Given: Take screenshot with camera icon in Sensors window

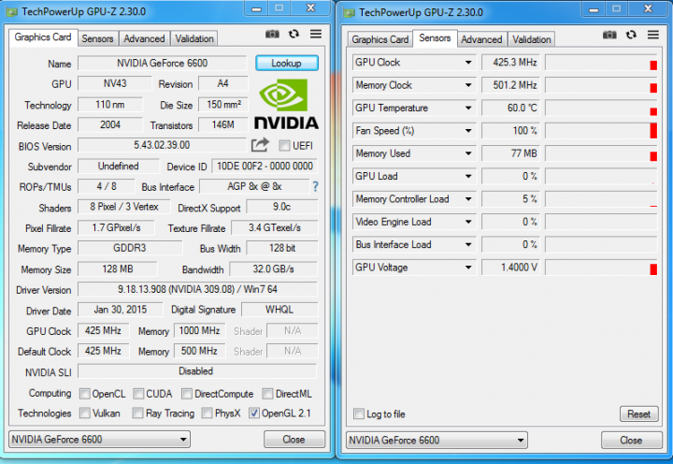Looking at the screenshot, I should [x=609, y=35].
